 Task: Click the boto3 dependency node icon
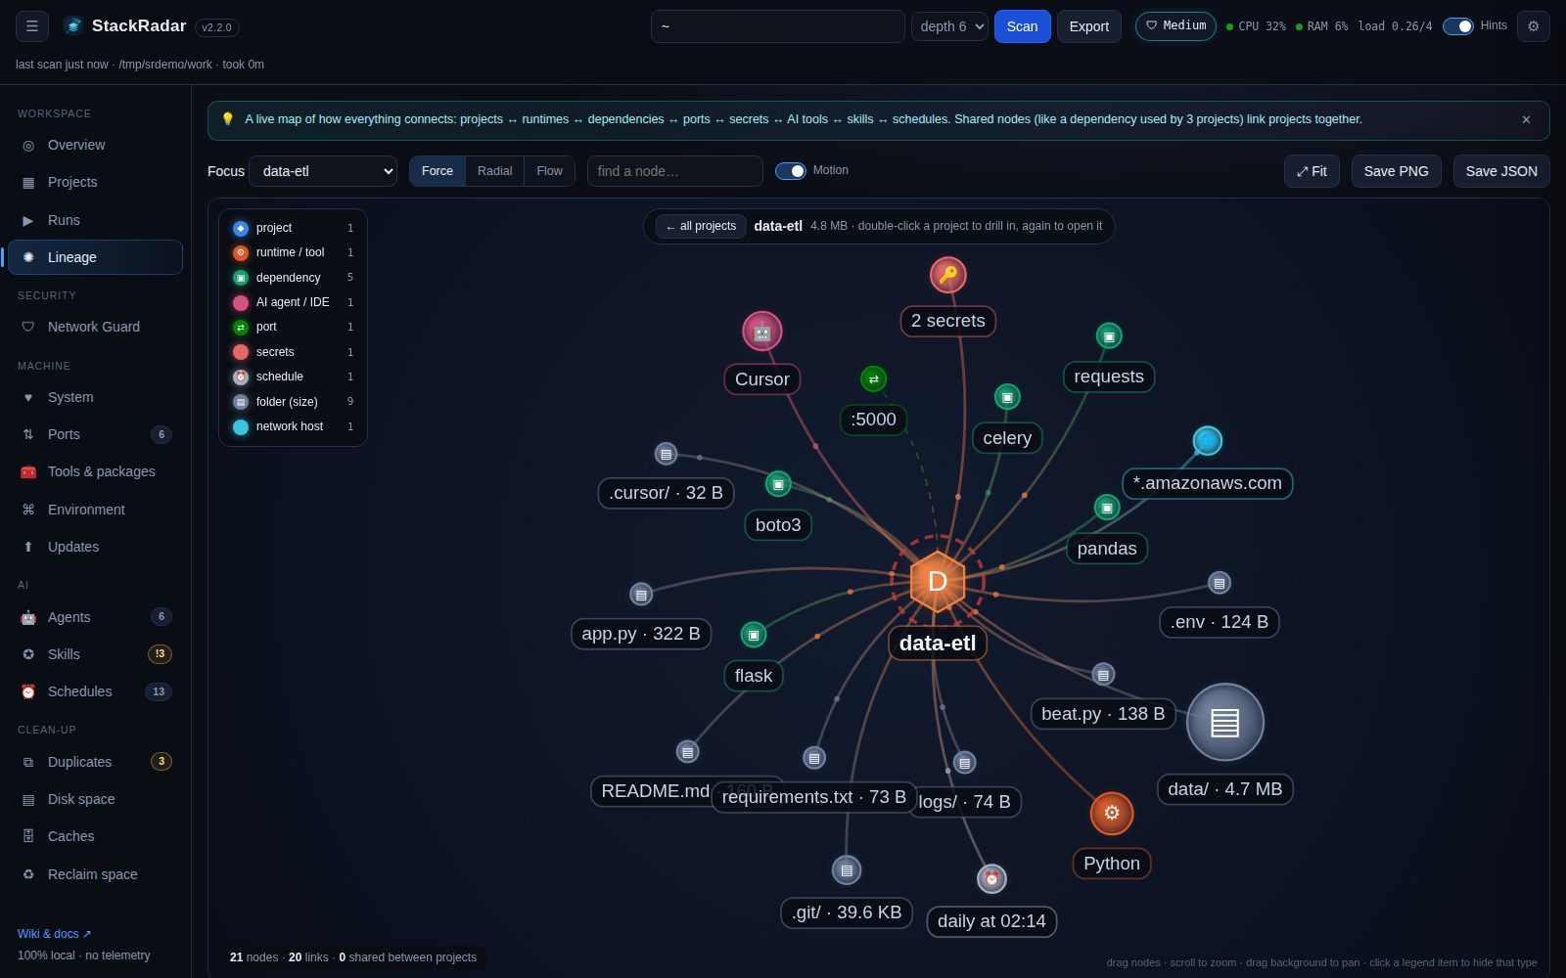[777, 484]
